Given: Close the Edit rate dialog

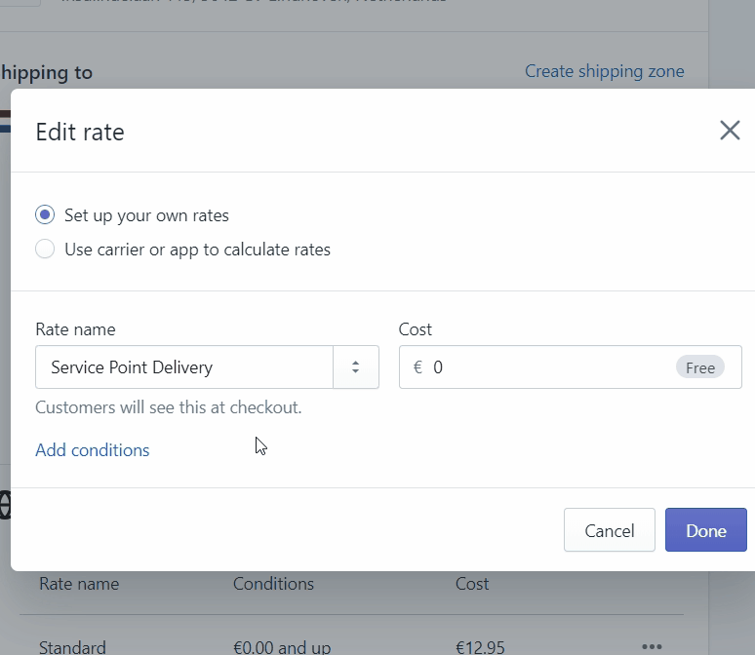Looking at the screenshot, I should [730, 131].
